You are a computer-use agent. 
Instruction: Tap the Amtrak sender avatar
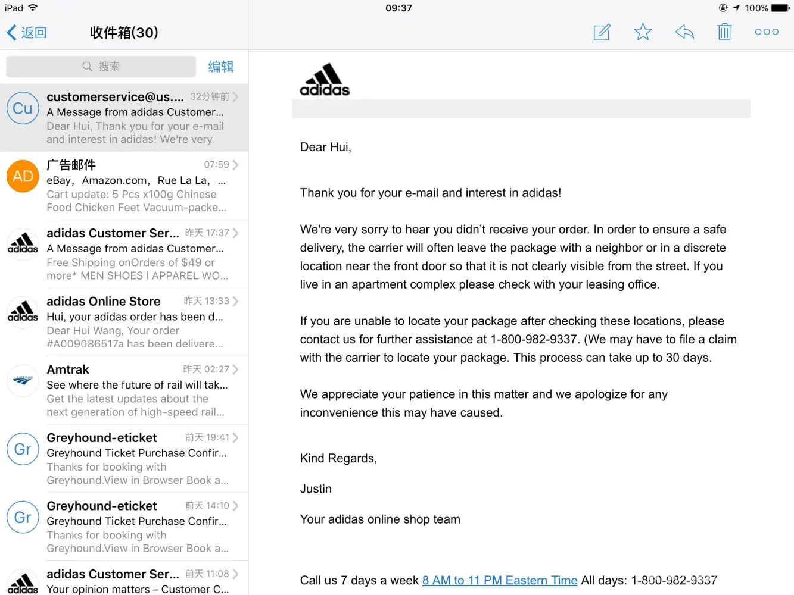pos(23,381)
